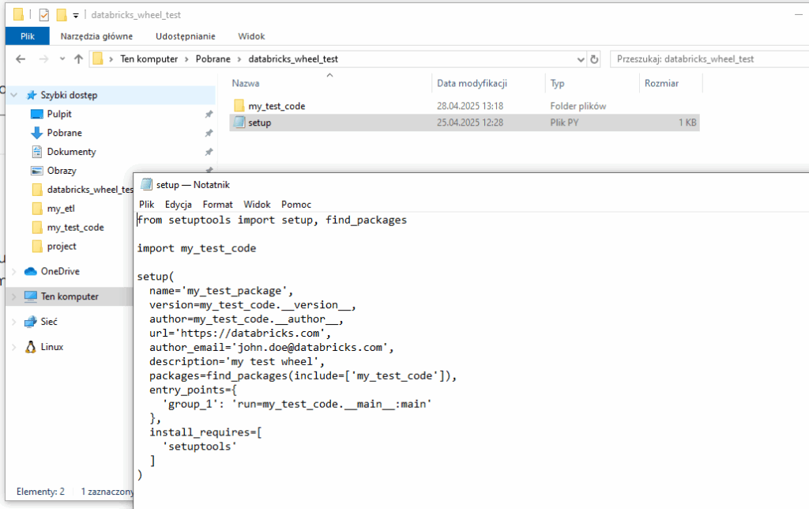Open OneDrive cloud icon in navigation pane
The image size is (809, 509).
coord(31,271)
